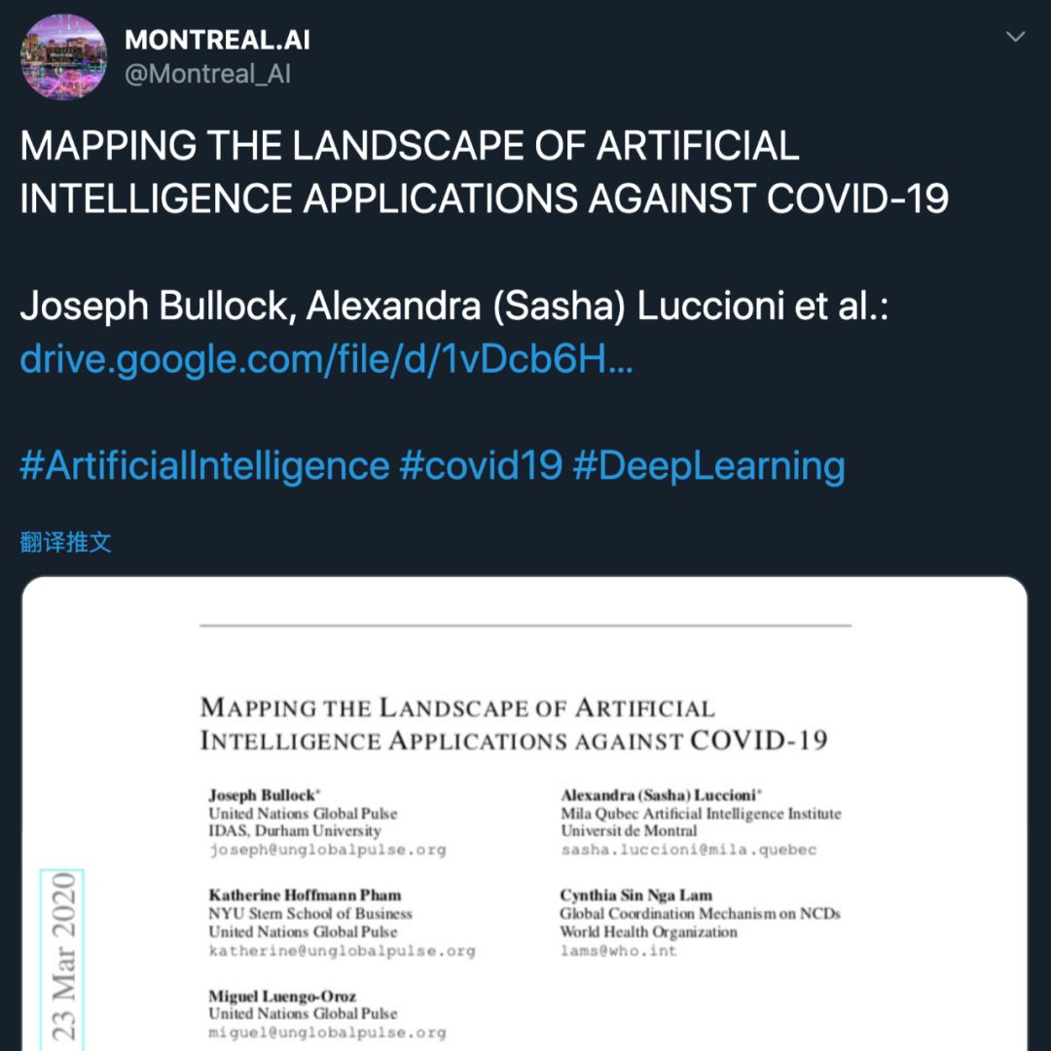This screenshot has width=1051, height=1051.
Task: Click the vertical 23 Mar 2020 date stamp
Action: tap(63, 959)
